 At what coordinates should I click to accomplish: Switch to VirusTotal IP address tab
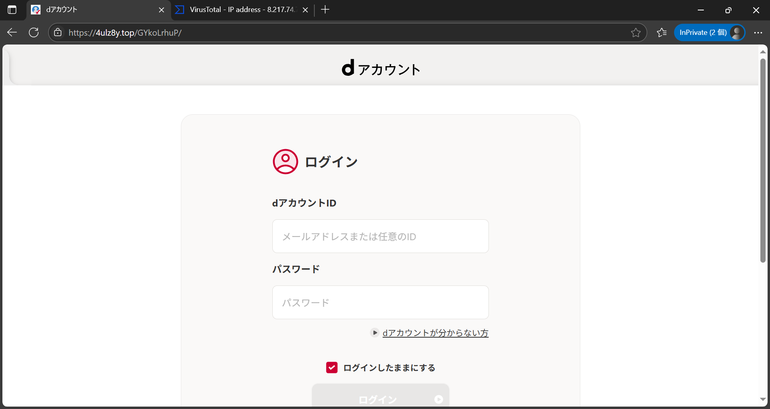(x=242, y=10)
